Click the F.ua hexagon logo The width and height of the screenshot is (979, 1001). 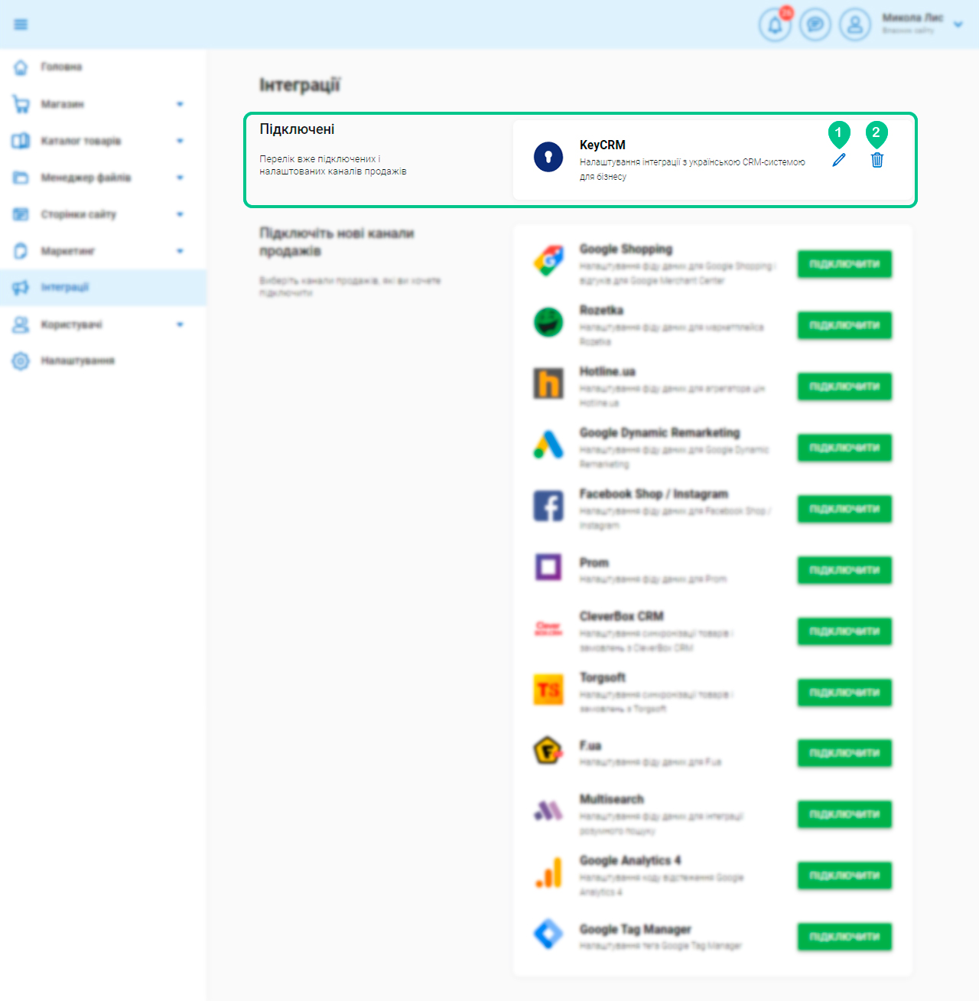point(548,750)
